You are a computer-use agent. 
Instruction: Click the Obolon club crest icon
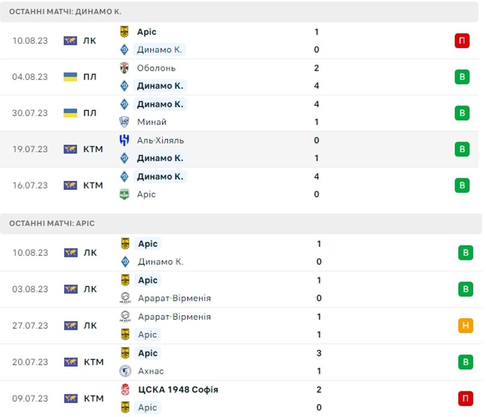coord(124,68)
